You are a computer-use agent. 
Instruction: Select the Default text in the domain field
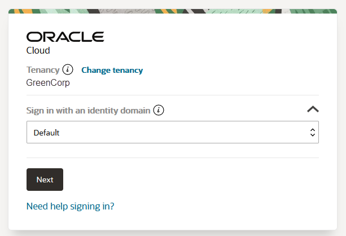[47, 133]
